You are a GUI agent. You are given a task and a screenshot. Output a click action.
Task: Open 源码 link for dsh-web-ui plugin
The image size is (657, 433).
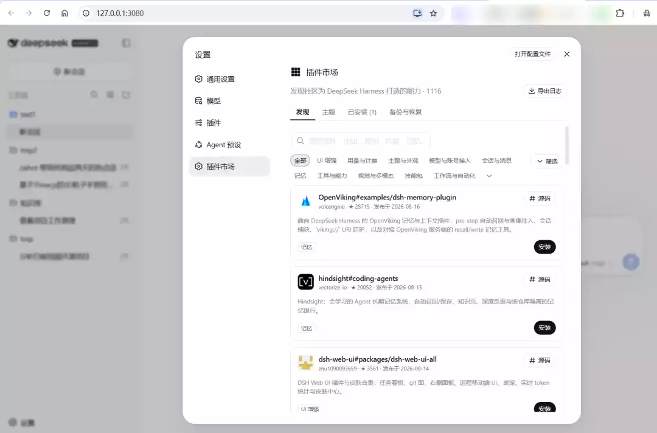pos(540,361)
